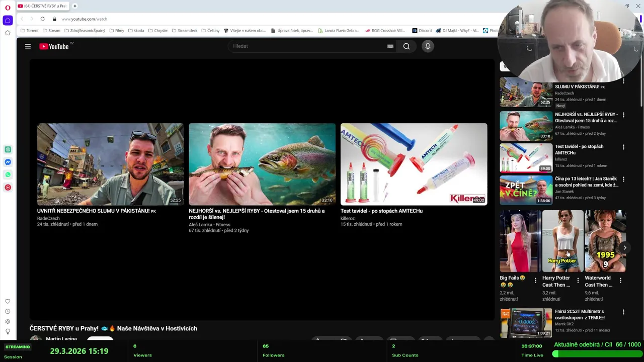Open Úprava fotek bookmark
Image resolution: width=644 pixels, height=362 pixels.
point(292,31)
